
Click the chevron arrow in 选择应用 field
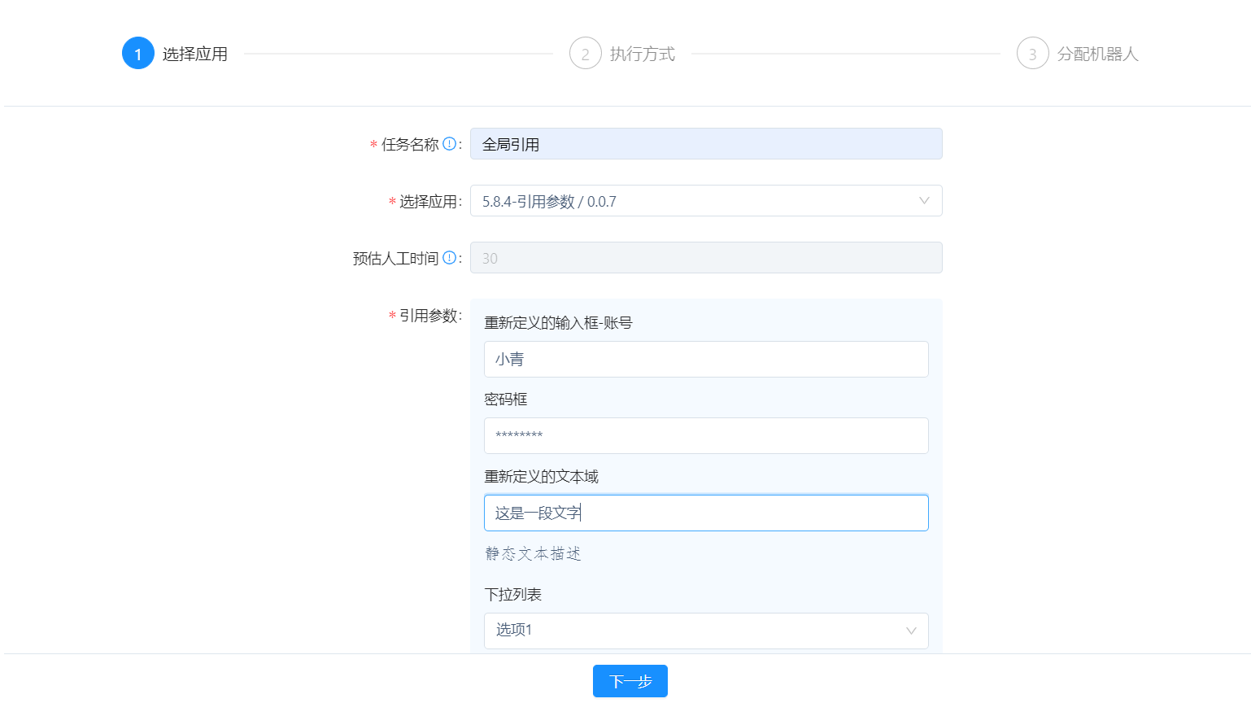click(924, 201)
